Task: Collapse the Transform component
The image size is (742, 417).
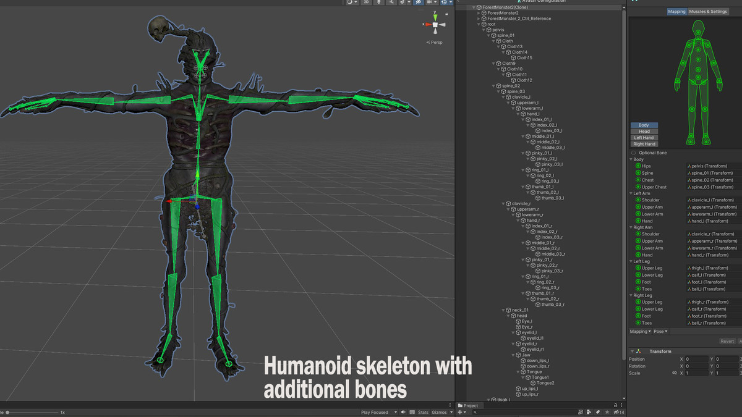Action: click(632, 352)
